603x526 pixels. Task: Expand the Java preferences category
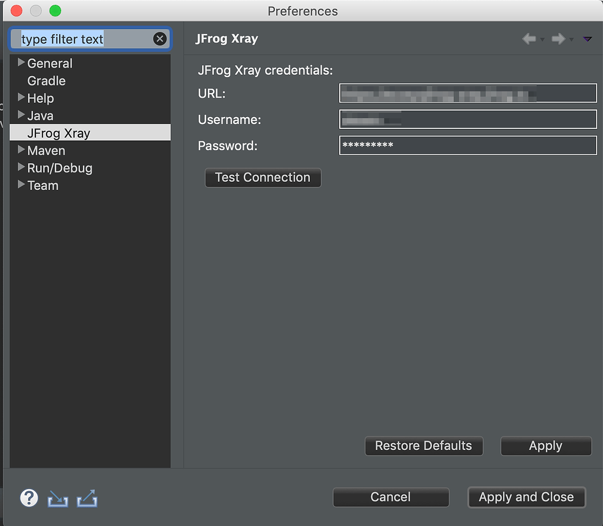21,115
